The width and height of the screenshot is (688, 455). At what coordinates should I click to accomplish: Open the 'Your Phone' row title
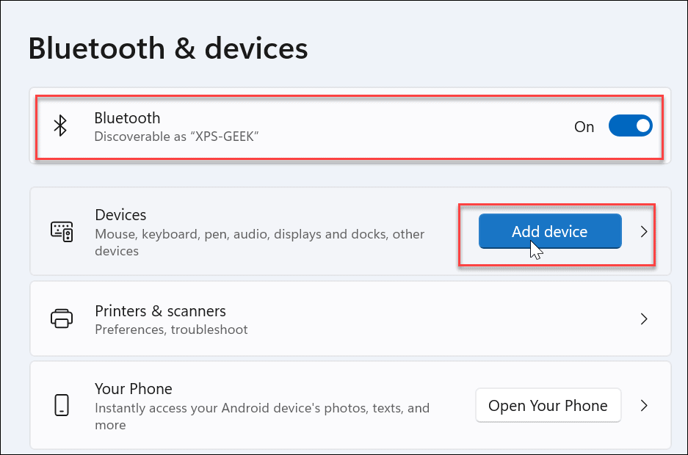coord(134,389)
